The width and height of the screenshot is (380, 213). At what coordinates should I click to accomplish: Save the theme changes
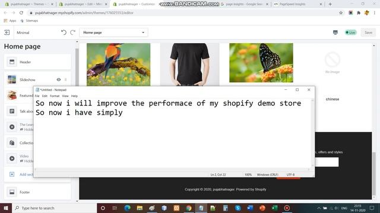(x=368, y=33)
